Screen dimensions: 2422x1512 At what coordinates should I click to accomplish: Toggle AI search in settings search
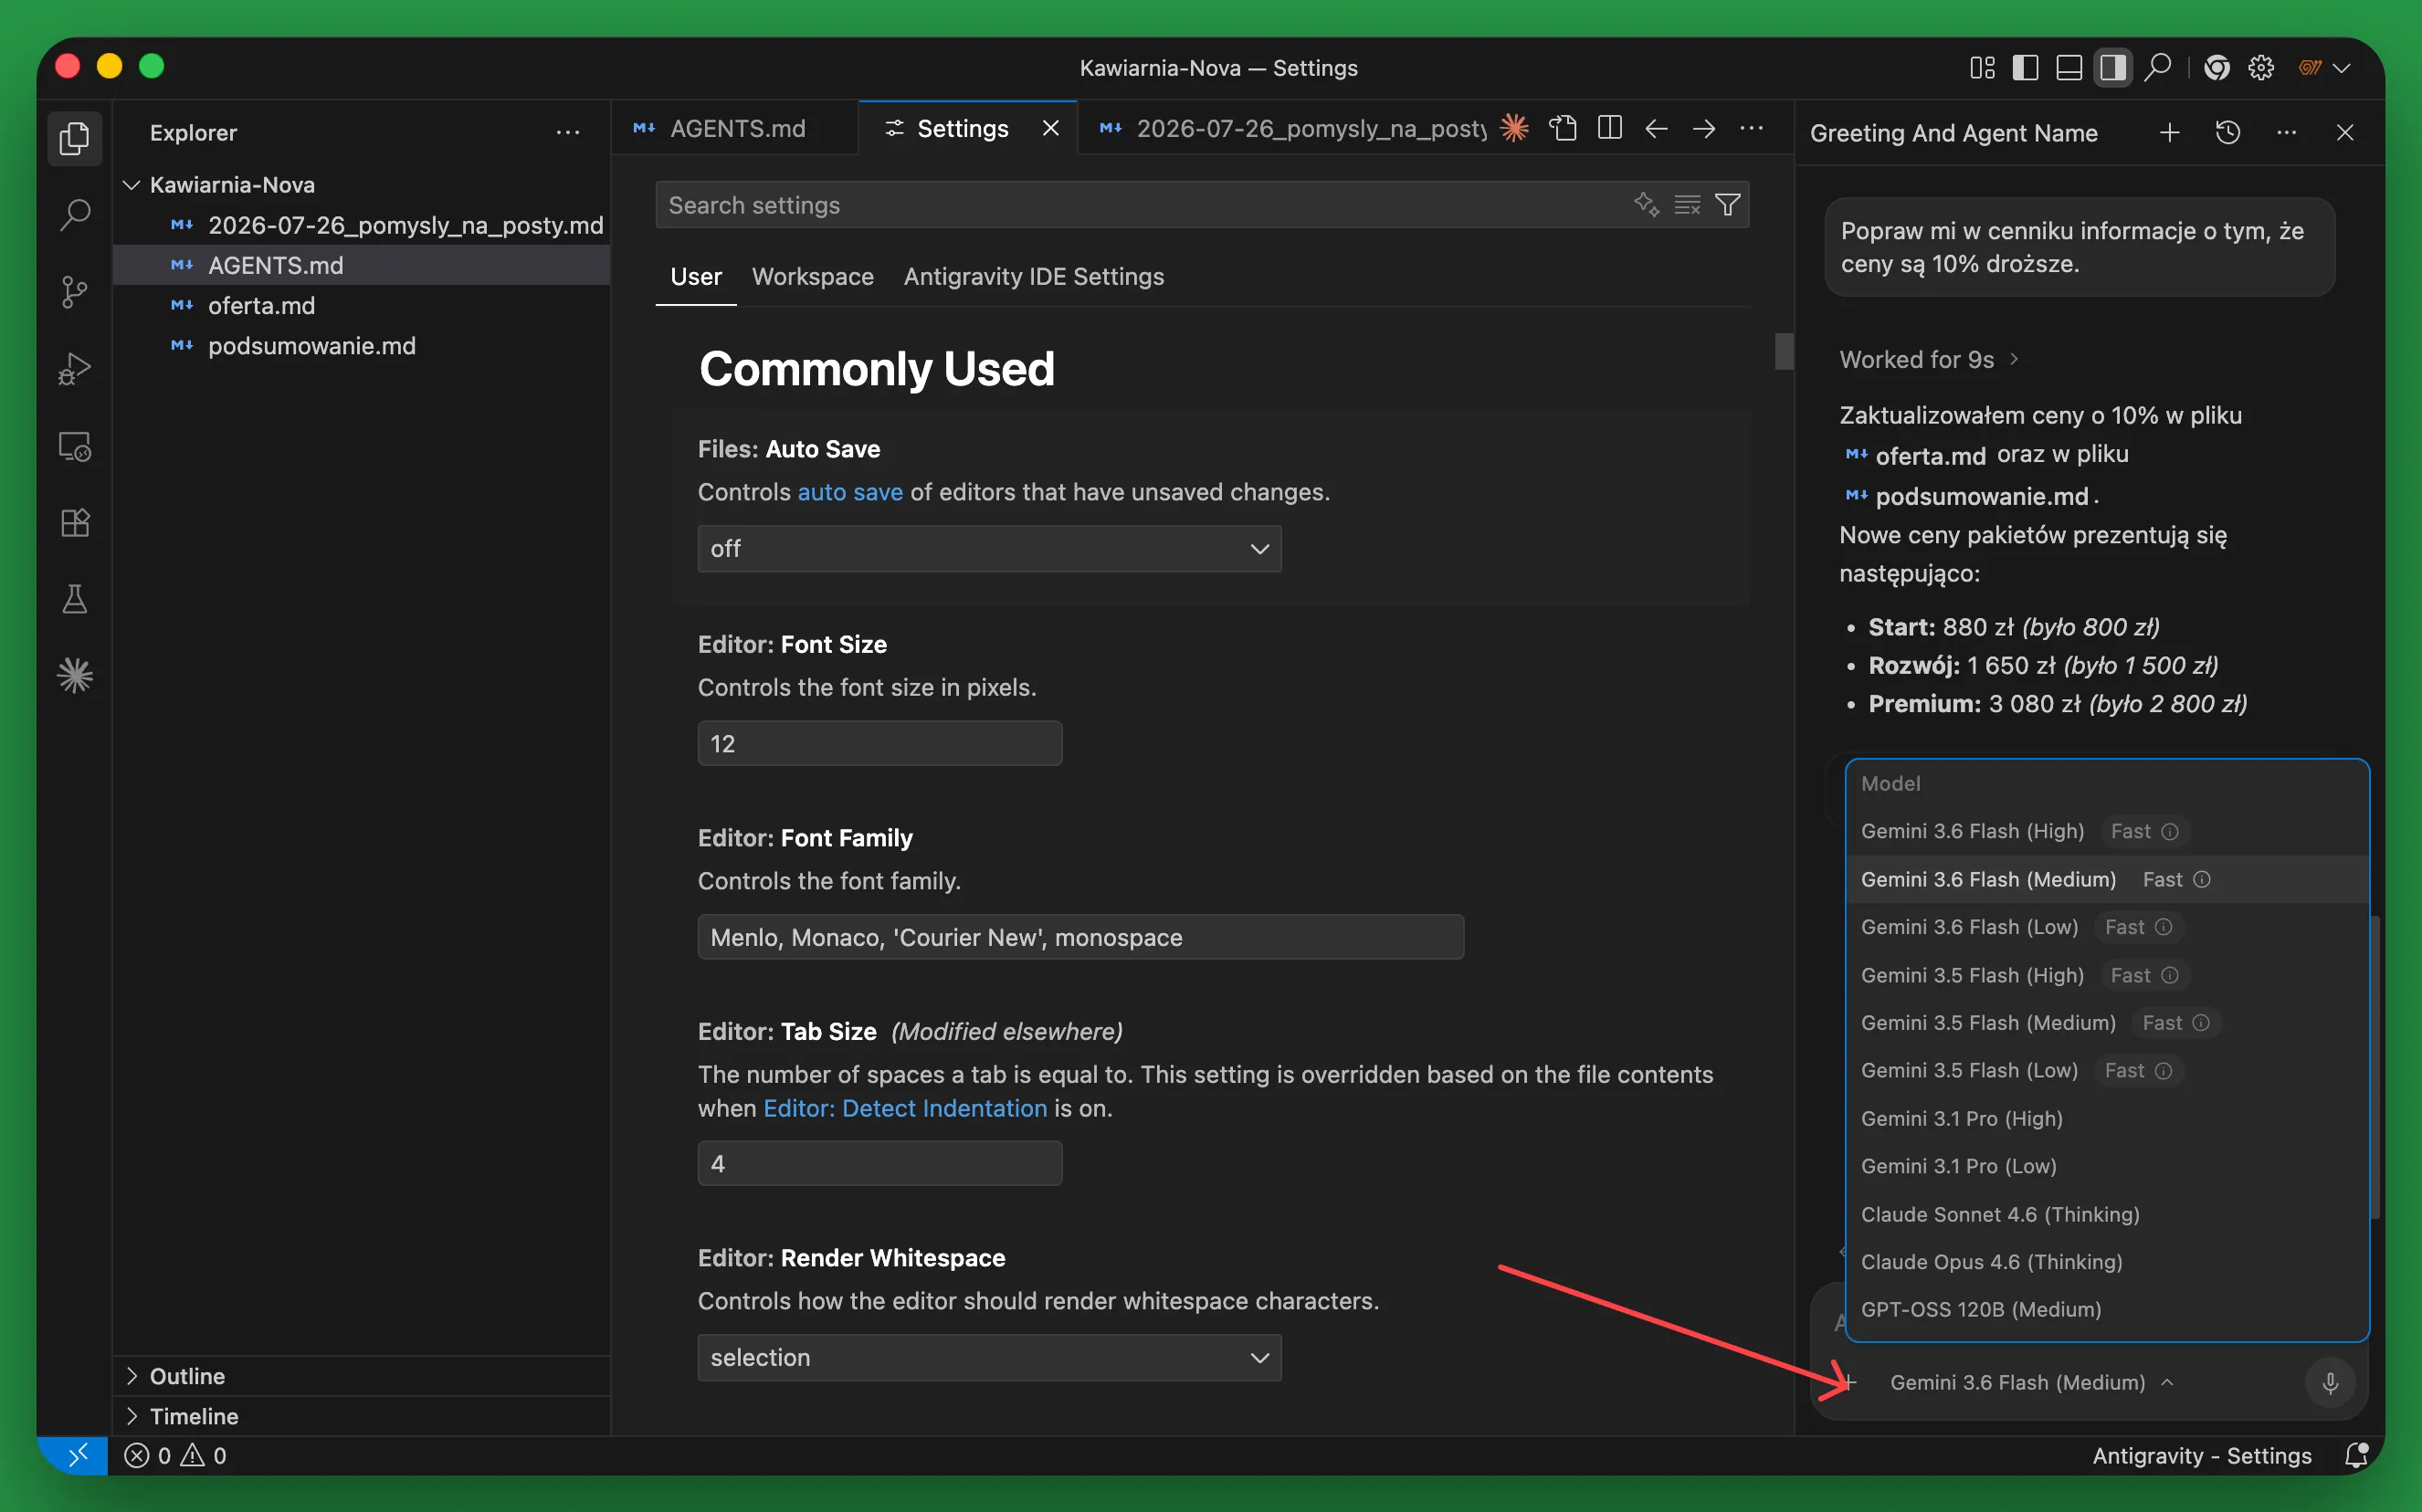point(1646,205)
